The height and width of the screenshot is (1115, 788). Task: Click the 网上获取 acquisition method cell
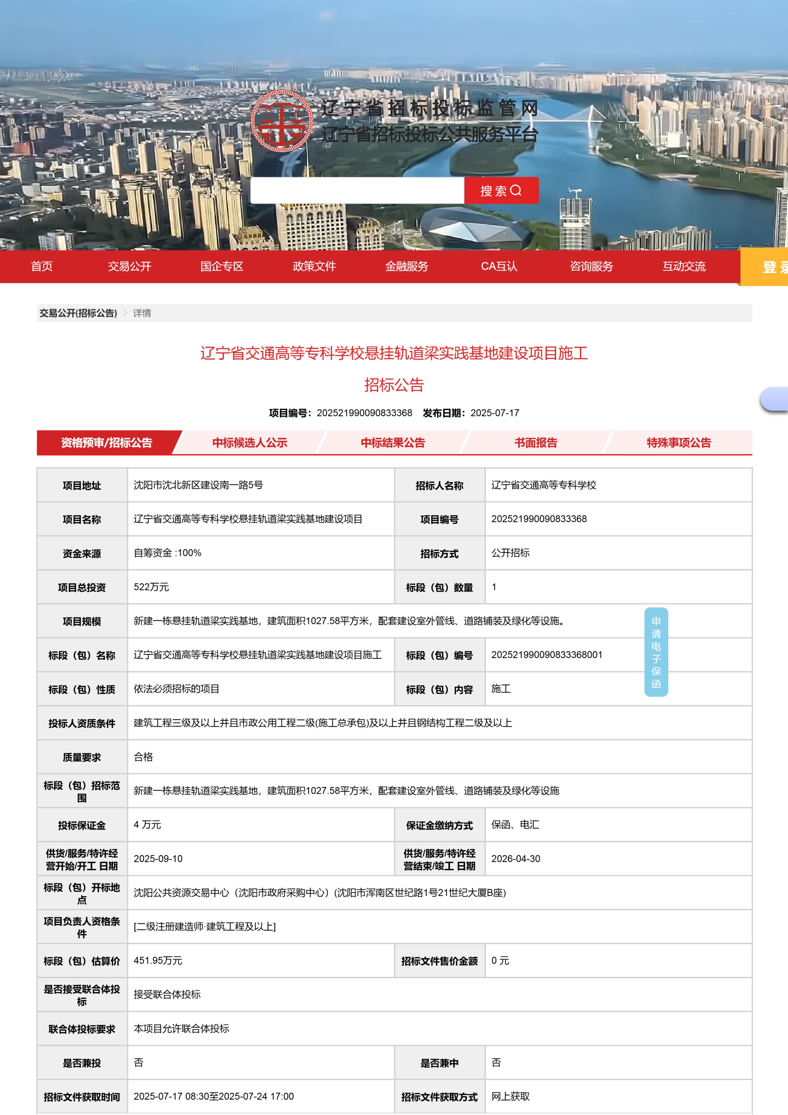coord(619,1096)
